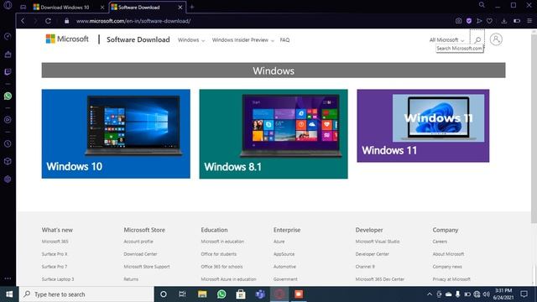Add page to bookmarks with heart icon
Viewport: 537px width, 302px height.
(x=489, y=21)
